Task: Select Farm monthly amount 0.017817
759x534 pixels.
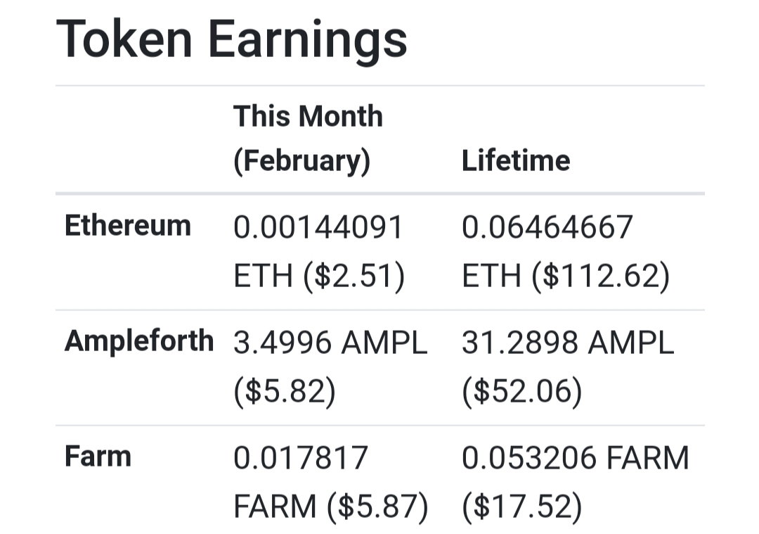Action: pyautogui.click(x=301, y=458)
